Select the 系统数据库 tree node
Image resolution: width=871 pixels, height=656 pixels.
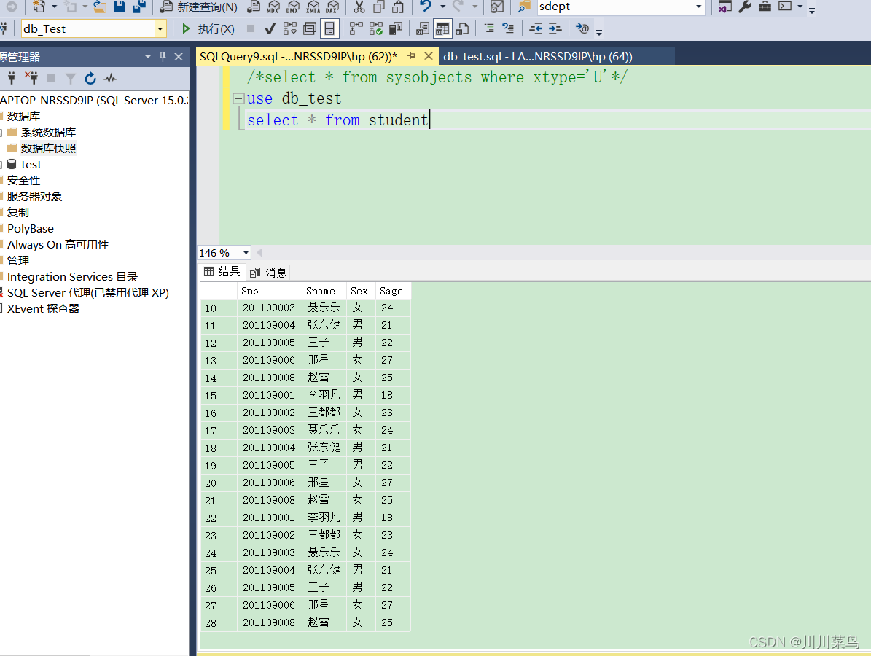pyautogui.click(x=48, y=132)
